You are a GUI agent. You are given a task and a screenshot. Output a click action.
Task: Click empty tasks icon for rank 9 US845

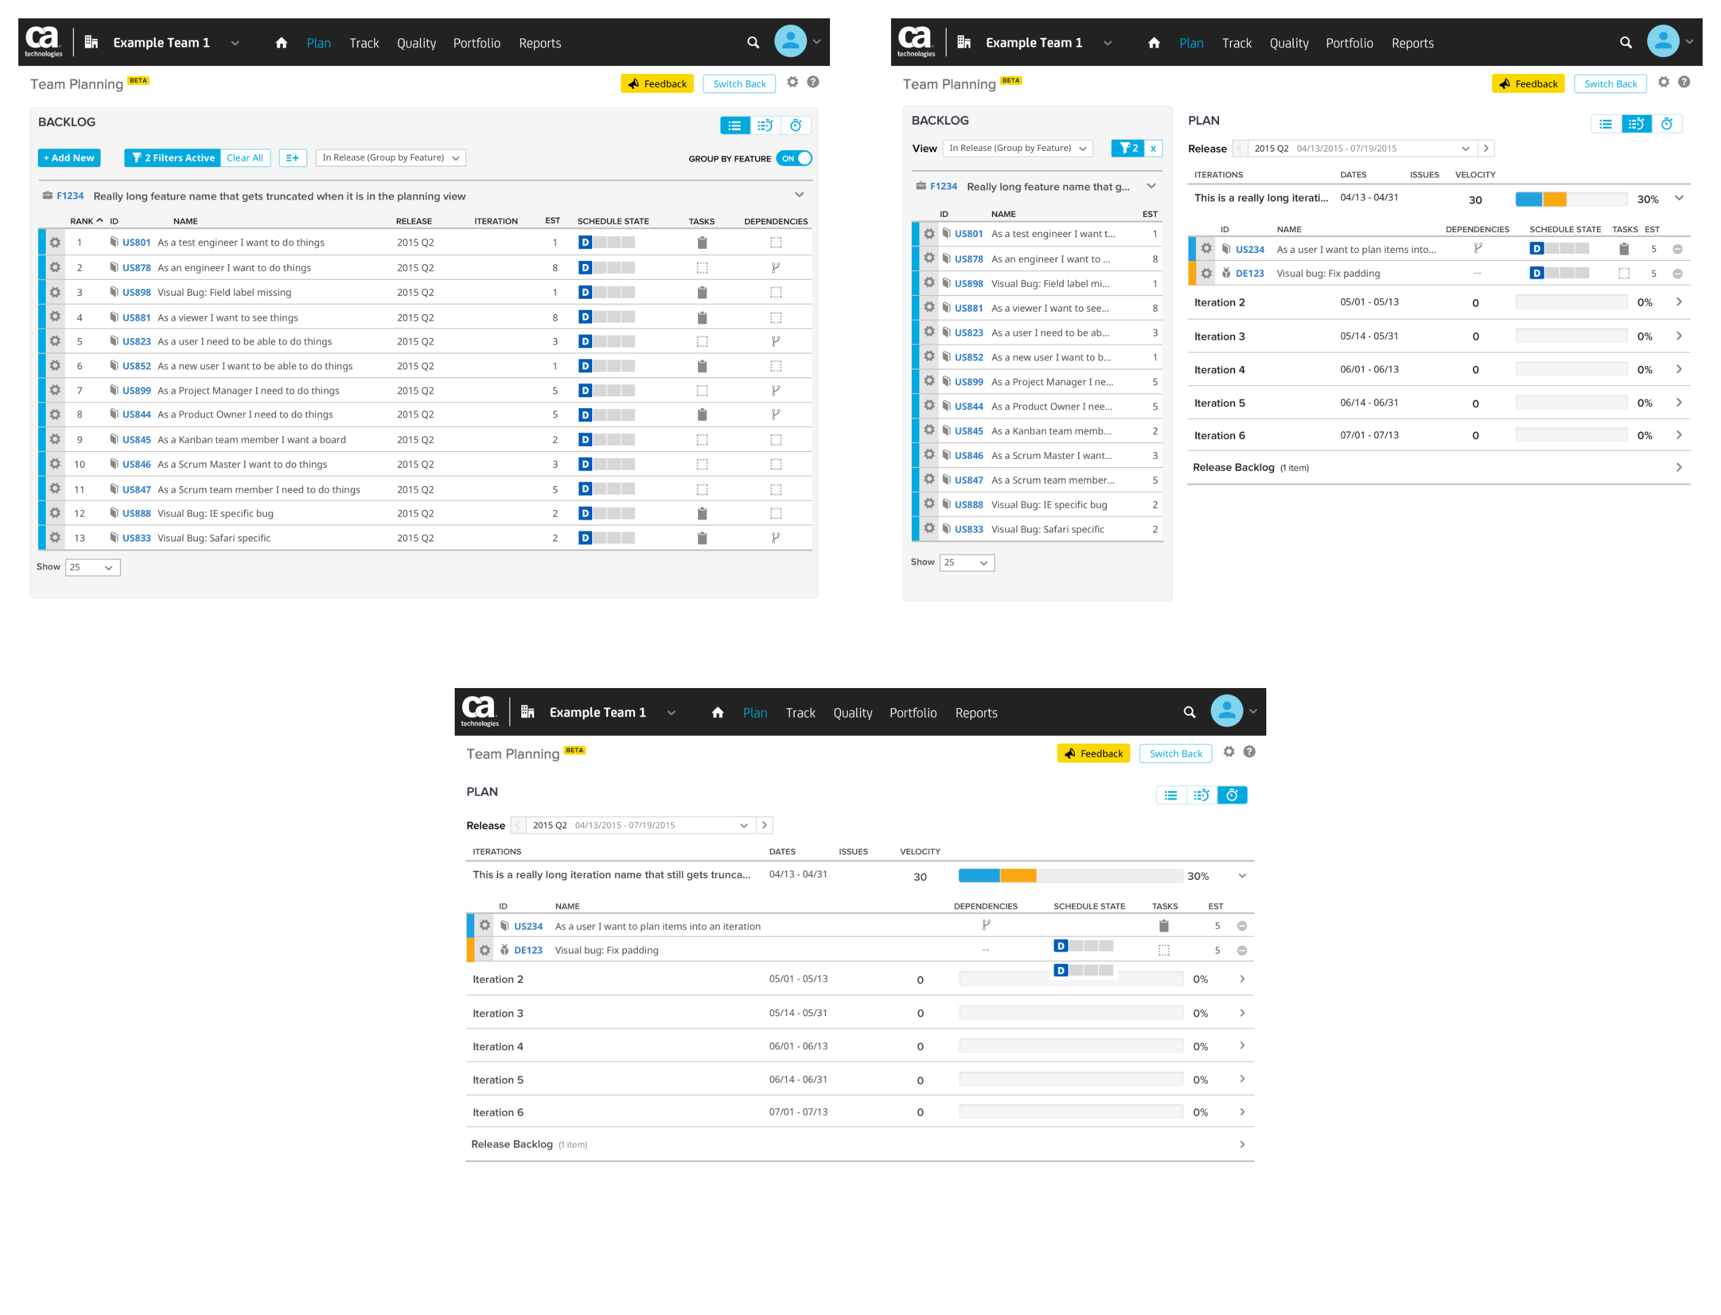point(702,440)
